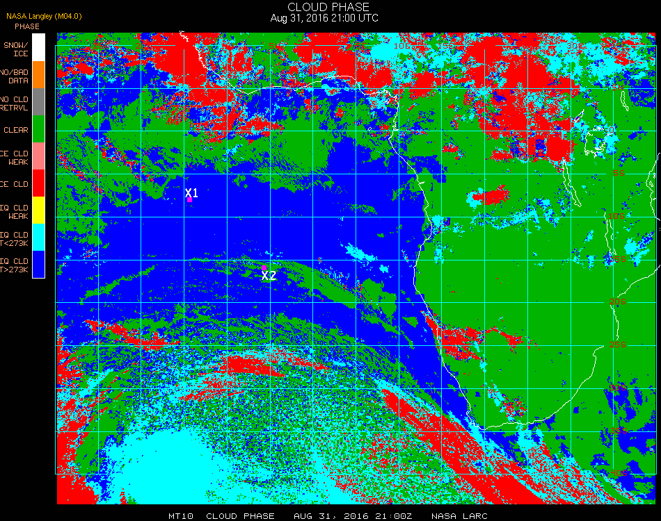Click the CLEAR legend label
Image resolution: width=661 pixels, height=521 pixels.
click(16, 130)
